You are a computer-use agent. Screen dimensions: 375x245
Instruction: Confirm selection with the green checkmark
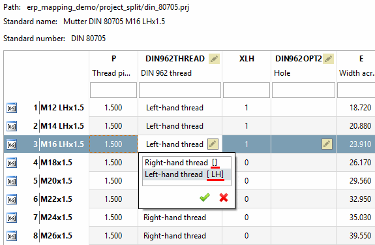[205, 197]
